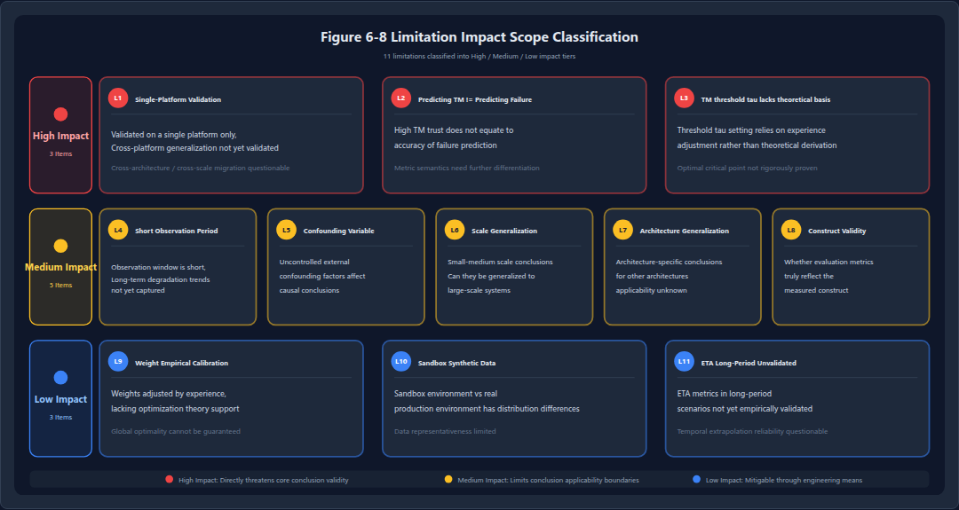Click 'ETA metrics in long-period' text
The height and width of the screenshot is (510, 959).
(x=725, y=394)
